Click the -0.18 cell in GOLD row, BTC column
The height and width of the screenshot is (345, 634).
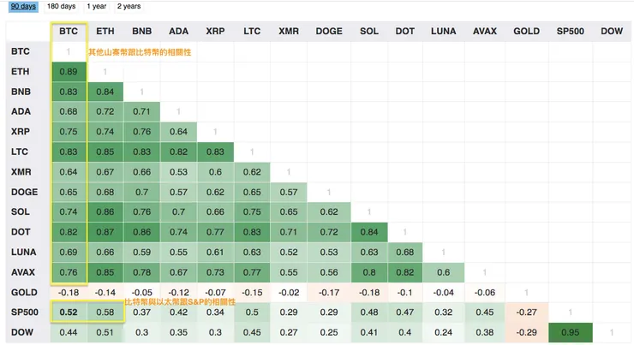[69, 292]
